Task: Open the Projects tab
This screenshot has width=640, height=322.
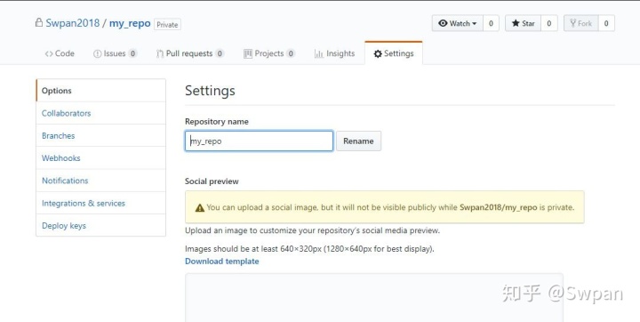Action: pyautogui.click(x=269, y=53)
